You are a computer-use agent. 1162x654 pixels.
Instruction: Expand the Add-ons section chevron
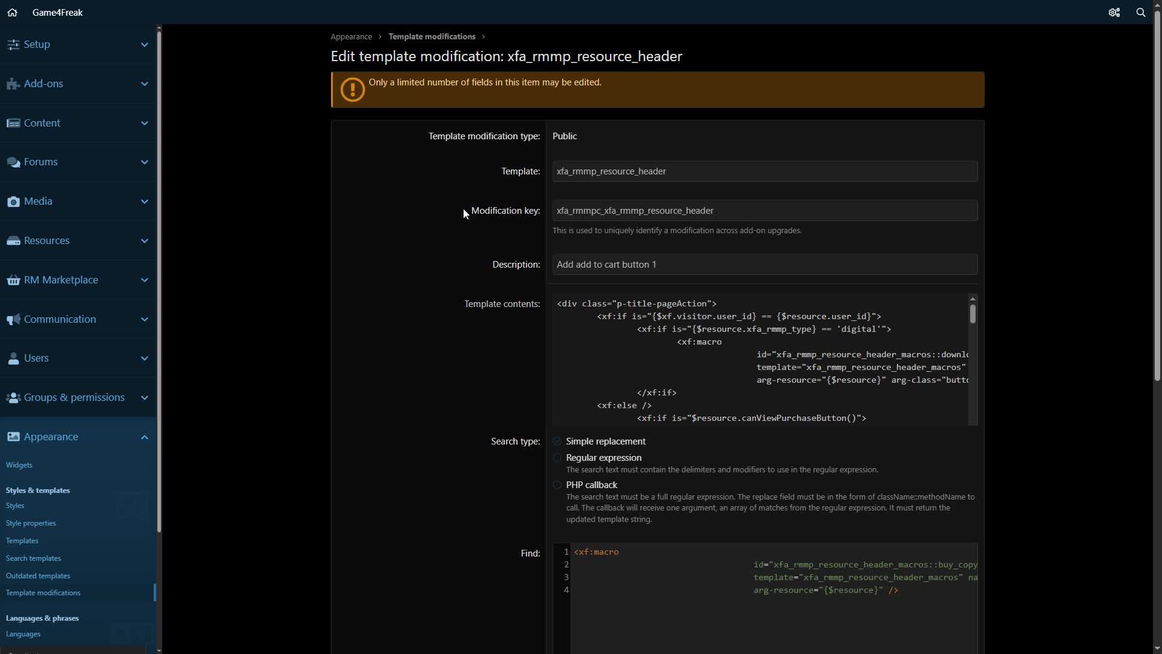144,84
